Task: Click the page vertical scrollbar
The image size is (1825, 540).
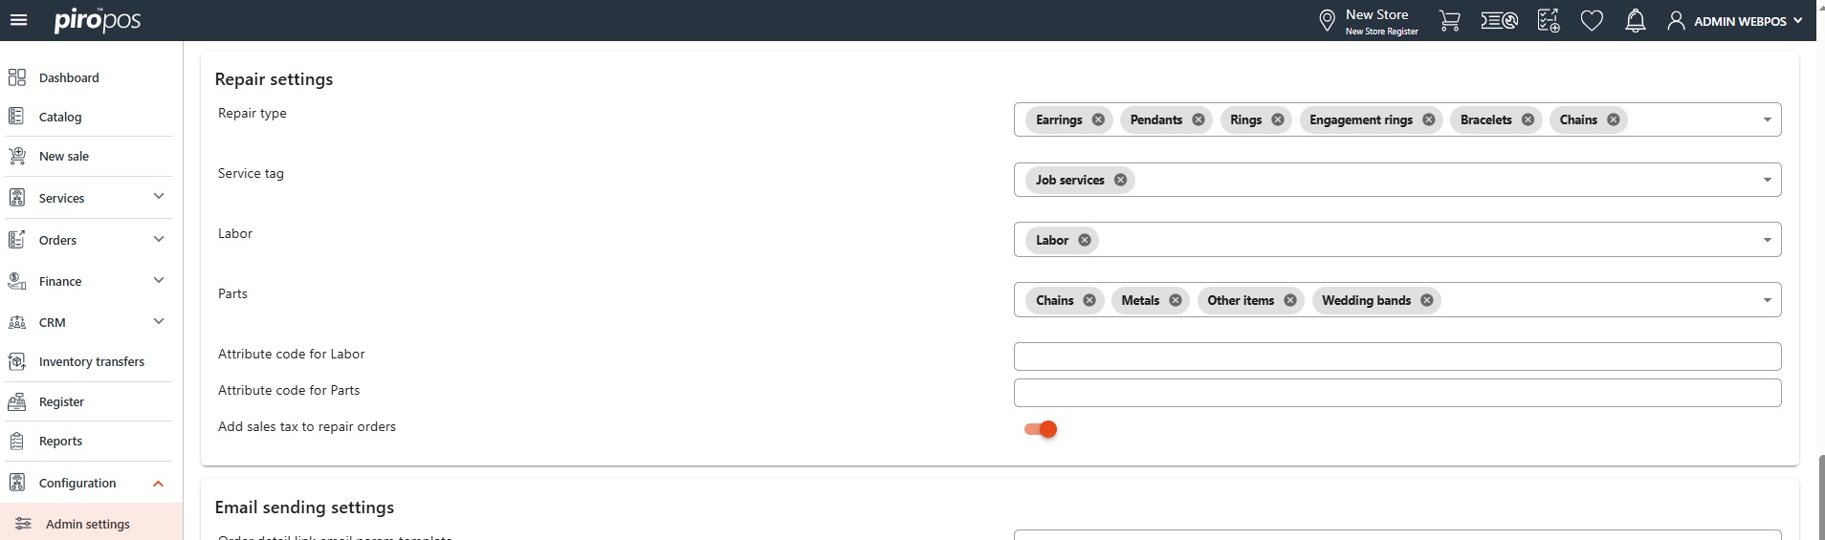Action: [x=1820, y=497]
